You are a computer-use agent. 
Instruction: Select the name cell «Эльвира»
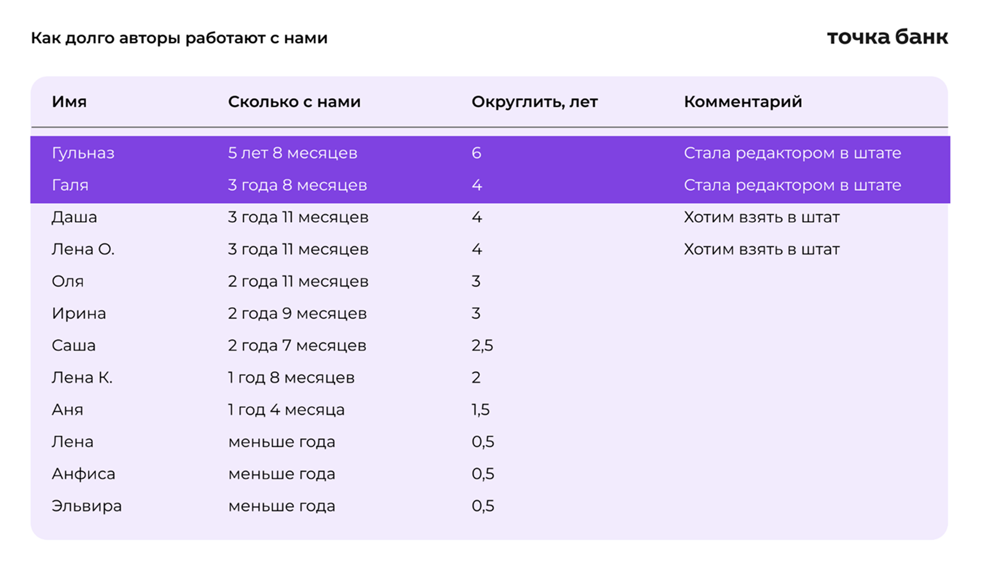coord(86,506)
